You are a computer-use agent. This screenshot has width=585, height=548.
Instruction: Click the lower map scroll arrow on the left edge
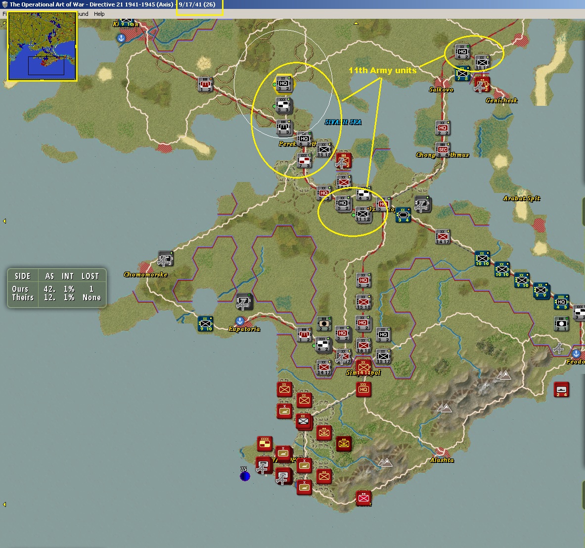coord(4,504)
